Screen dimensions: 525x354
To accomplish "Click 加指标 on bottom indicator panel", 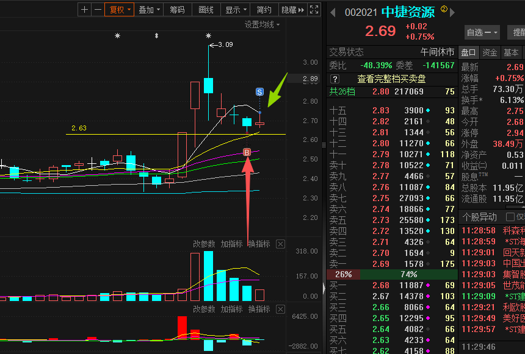I will coord(231,309).
